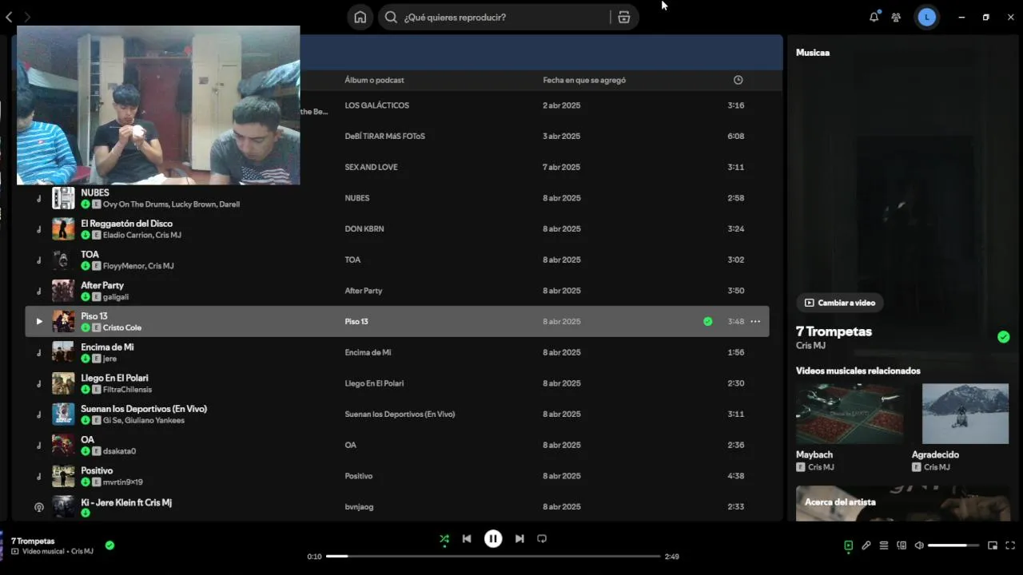Viewport: 1023px width, 575px height.
Task: Open Agradecido related video thumbnail
Action: point(965,414)
